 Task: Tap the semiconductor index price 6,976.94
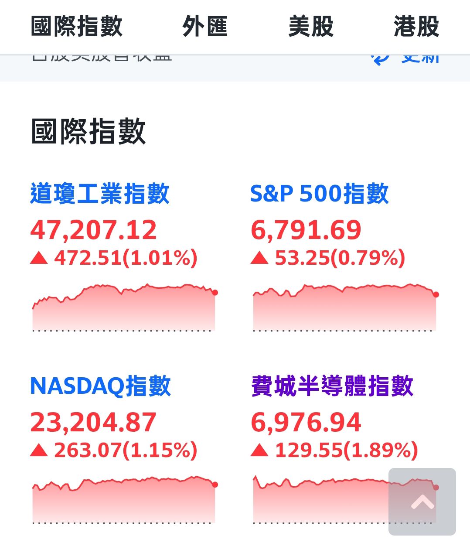pos(306,422)
